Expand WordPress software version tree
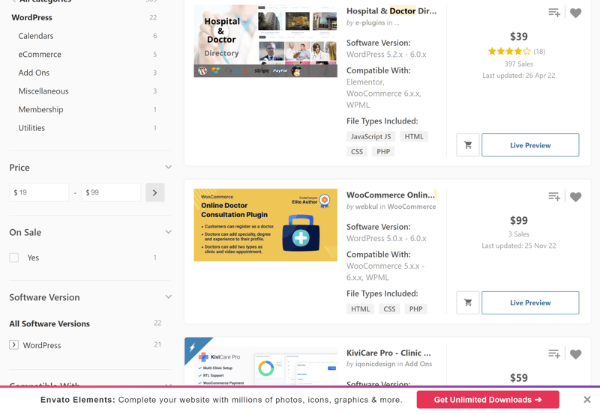600x414 pixels. tap(13, 345)
